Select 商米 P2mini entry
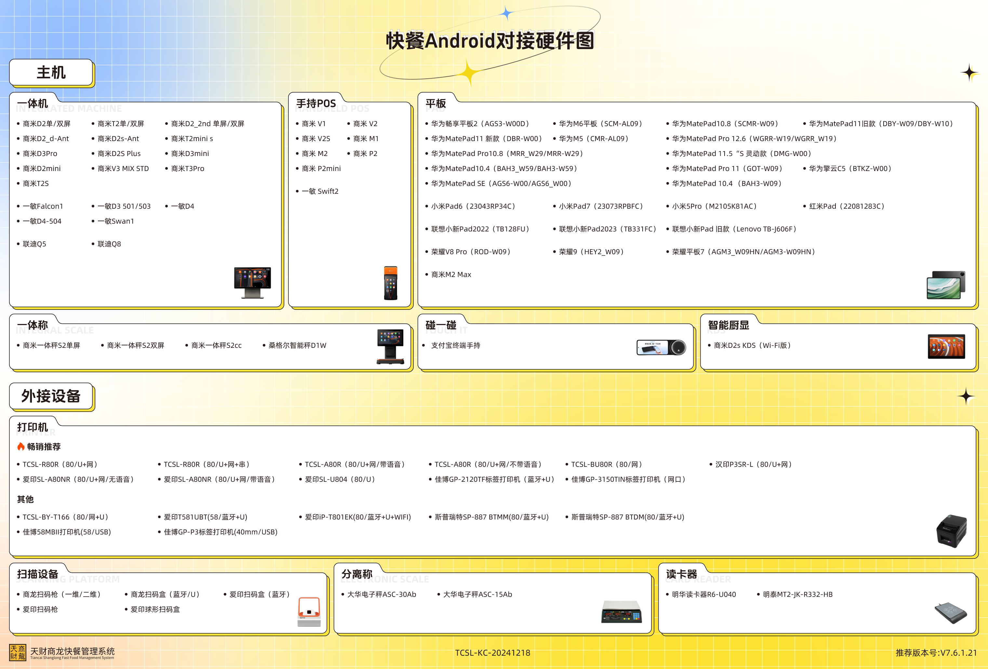This screenshot has height=669, width=988. 321,168
